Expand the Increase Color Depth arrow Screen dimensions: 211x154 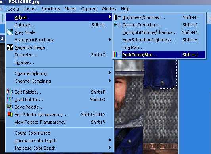click(110, 148)
